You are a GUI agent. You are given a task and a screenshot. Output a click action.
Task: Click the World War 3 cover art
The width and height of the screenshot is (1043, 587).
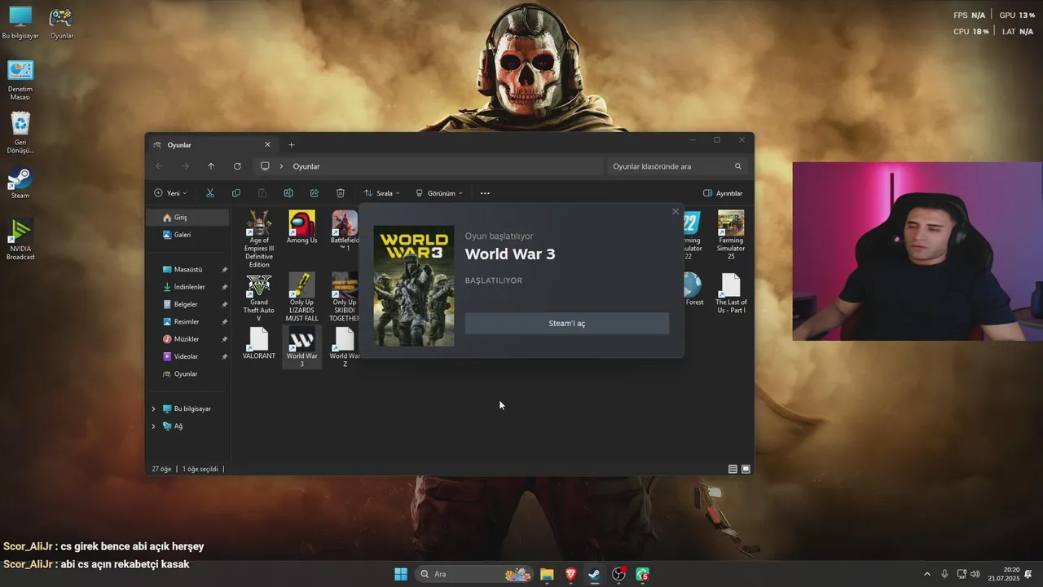414,286
